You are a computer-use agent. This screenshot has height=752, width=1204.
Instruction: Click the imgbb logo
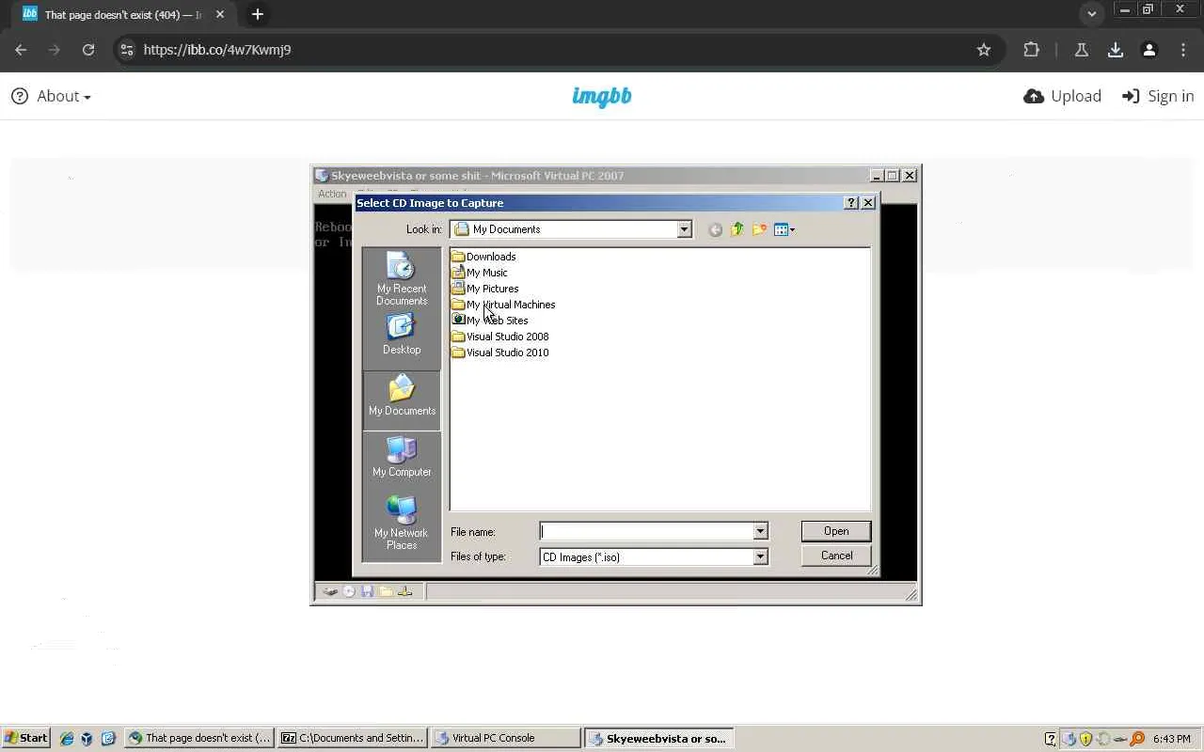pyautogui.click(x=602, y=97)
